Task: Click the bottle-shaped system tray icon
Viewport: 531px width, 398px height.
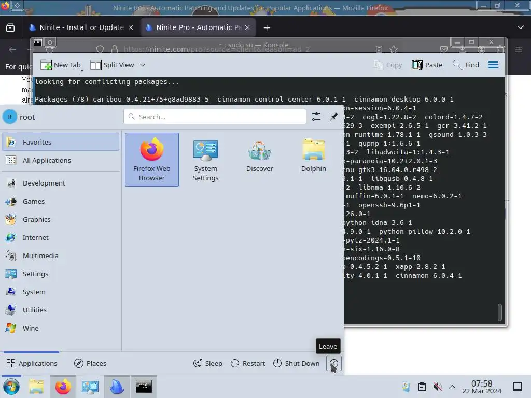Action: pyautogui.click(x=407, y=387)
